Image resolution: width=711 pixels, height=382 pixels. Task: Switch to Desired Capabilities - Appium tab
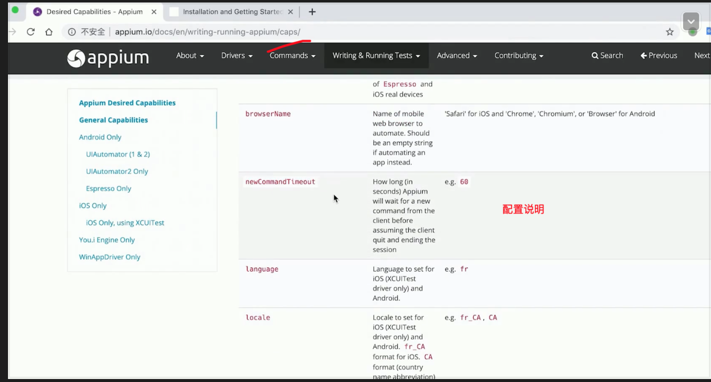tap(94, 12)
